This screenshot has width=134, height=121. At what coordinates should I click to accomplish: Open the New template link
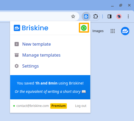36,44
